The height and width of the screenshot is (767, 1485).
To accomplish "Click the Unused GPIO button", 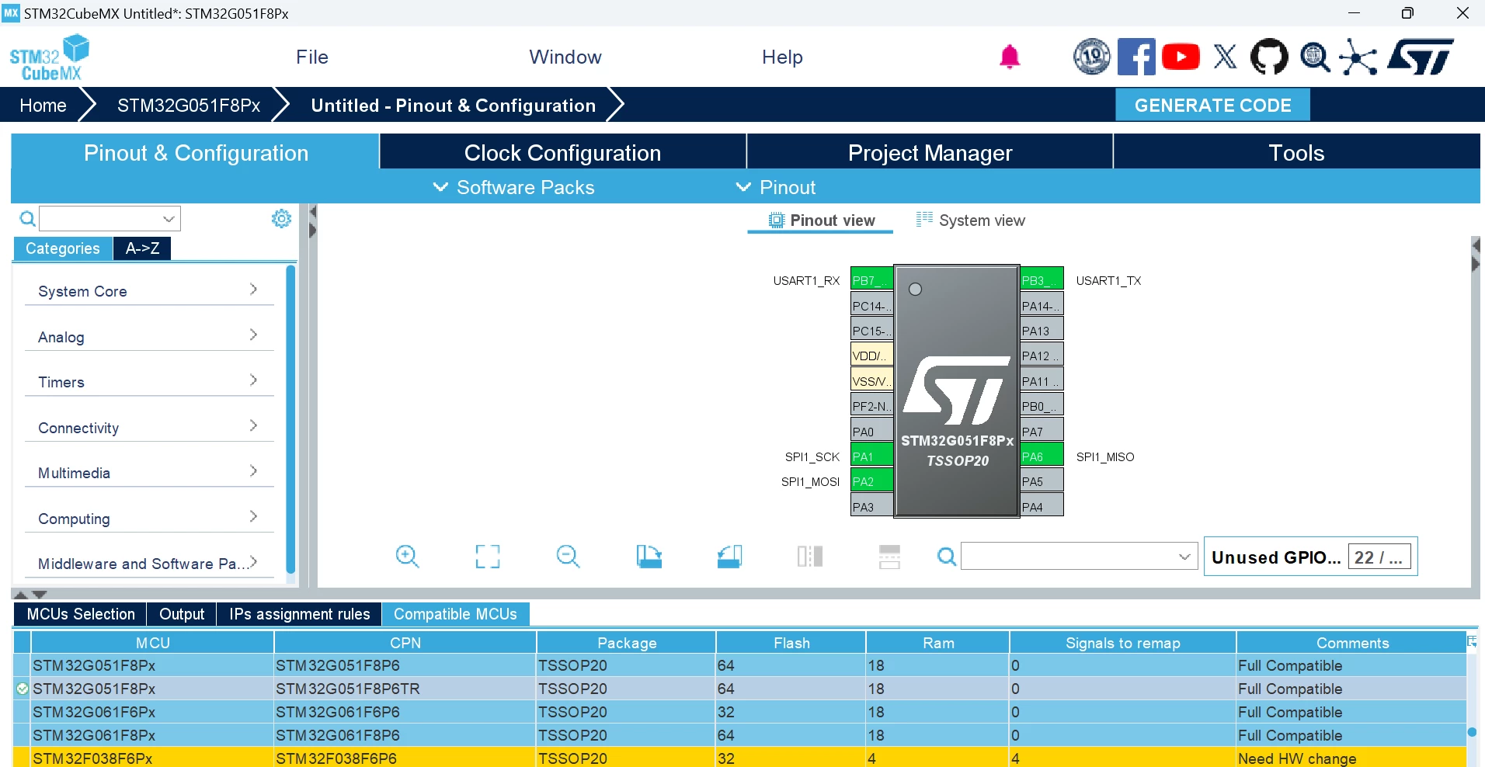I will (x=1310, y=557).
